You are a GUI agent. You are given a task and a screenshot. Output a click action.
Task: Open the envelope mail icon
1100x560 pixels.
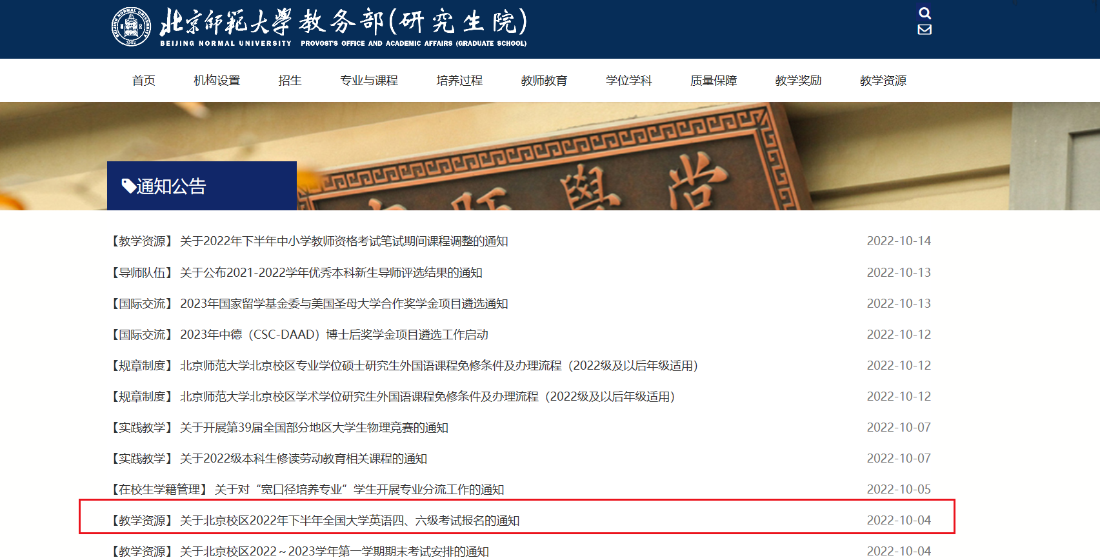pyautogui.click(x=925, y=30)
